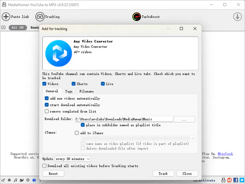Viewport: 245px width, 184px height.
Task: Click the Reset button
Action: 53,173
